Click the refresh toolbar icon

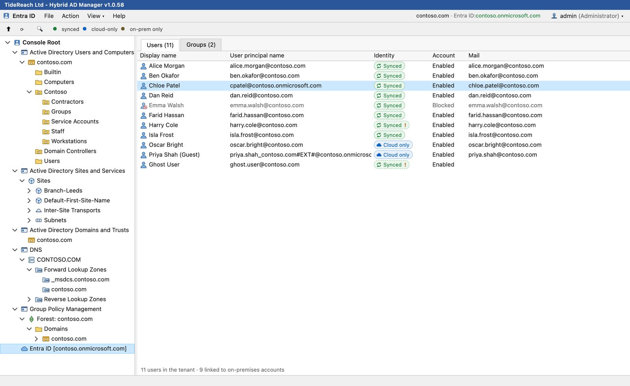(22, 29)
